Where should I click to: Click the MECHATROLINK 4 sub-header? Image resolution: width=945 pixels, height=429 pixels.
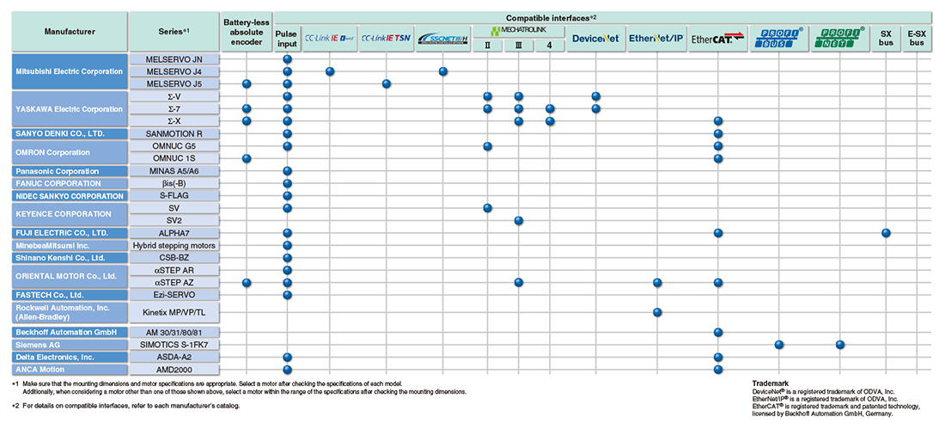pos(549,46)
